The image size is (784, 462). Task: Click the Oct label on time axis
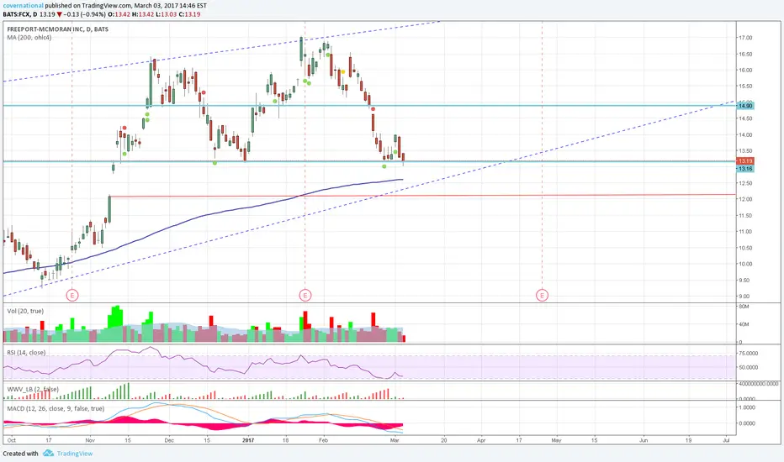(x=12, y=440)
